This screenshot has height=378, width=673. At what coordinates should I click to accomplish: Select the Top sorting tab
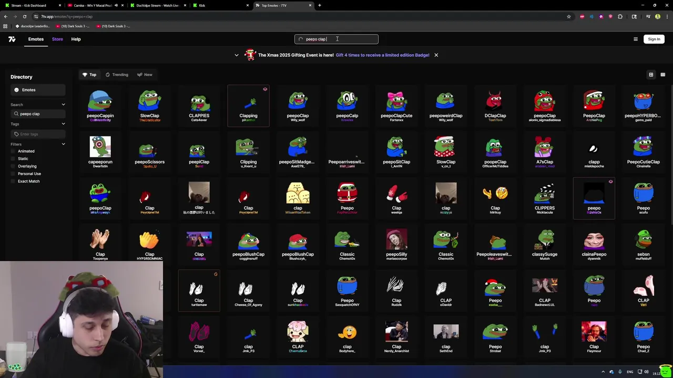click(89, 75)
